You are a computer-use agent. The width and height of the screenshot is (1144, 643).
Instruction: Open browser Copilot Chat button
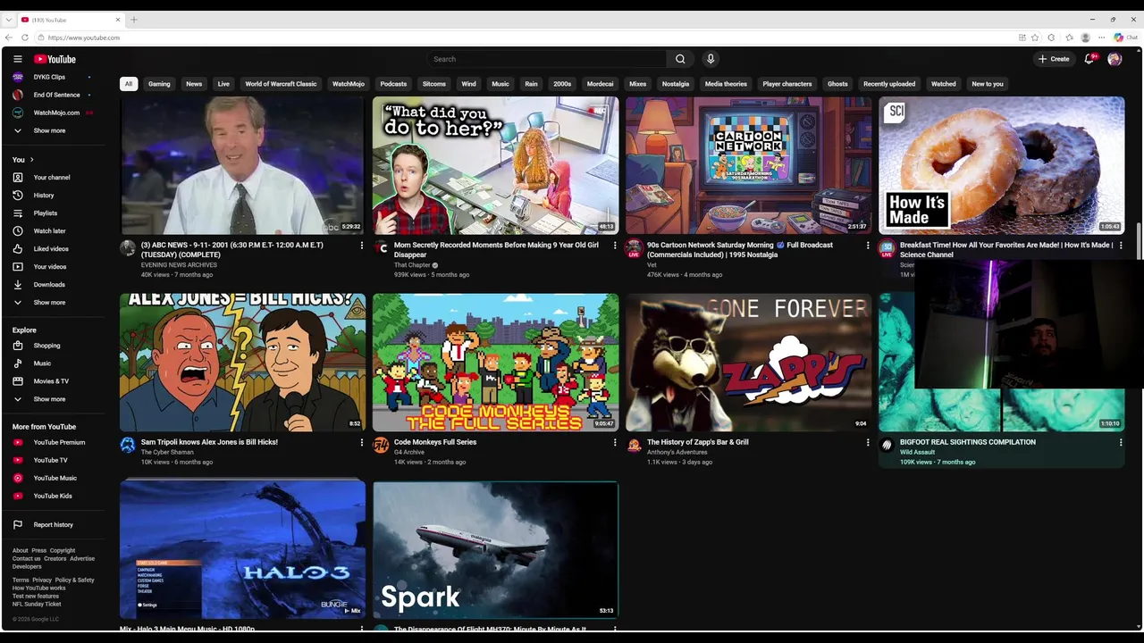click(x=1125, y=38)
